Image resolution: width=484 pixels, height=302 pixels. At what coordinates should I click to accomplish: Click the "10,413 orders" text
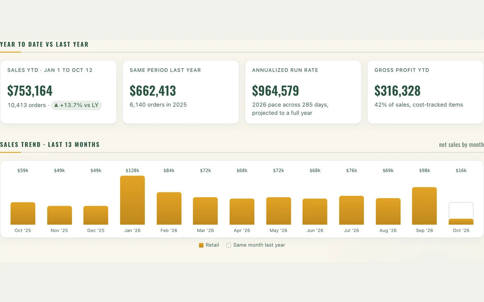[x=27, y=105]
